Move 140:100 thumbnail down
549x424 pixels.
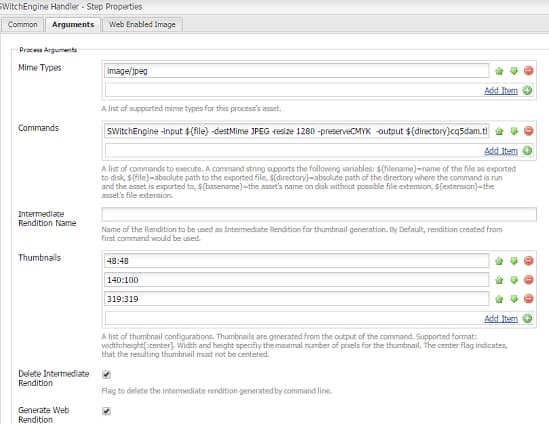[x=514, y=280]
